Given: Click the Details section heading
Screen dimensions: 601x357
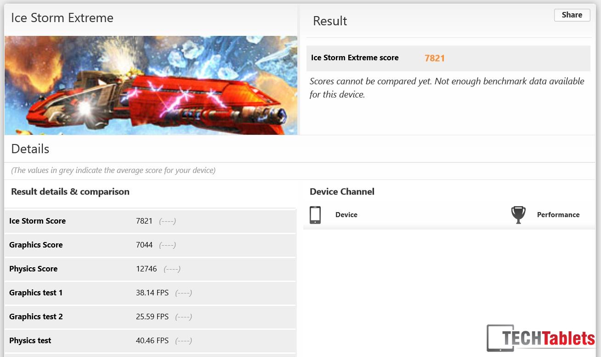Looking at the screenshot, I should pos(30,149).
